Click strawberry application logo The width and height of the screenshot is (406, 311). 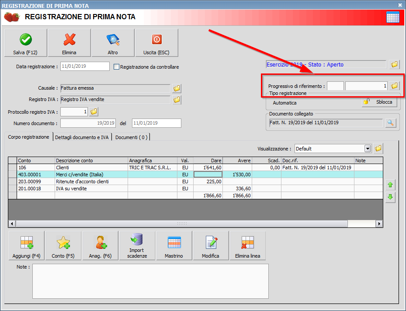coord(12,17)
